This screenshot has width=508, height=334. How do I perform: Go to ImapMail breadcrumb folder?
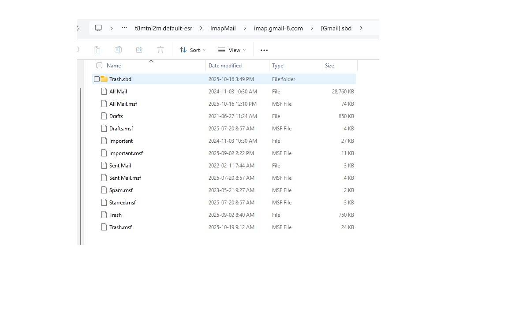[x=223, y=28]
